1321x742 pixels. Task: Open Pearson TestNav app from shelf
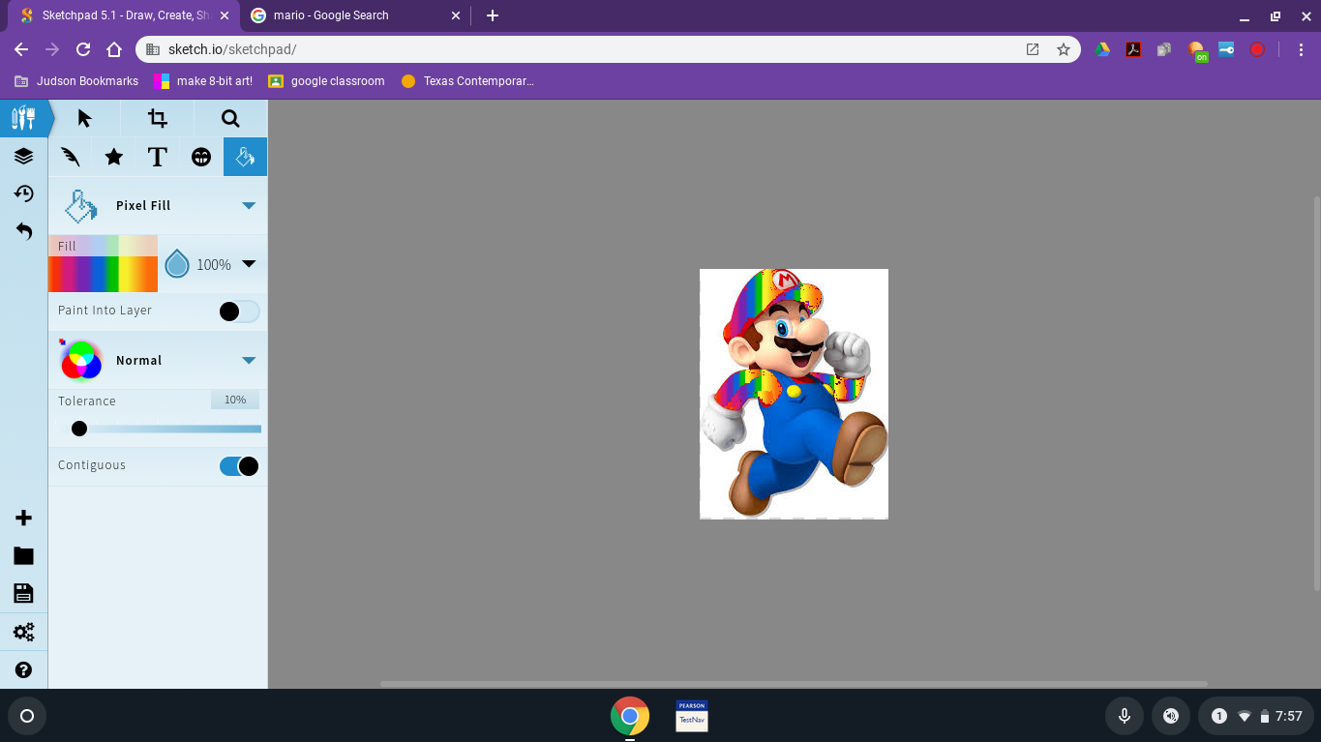click(x=692, y=716)
